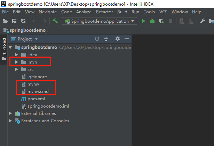The image size is (214, 146).
Task: Hide the Project panel with the minus icon
Action: pyautogui.click(x=127, y=39)
